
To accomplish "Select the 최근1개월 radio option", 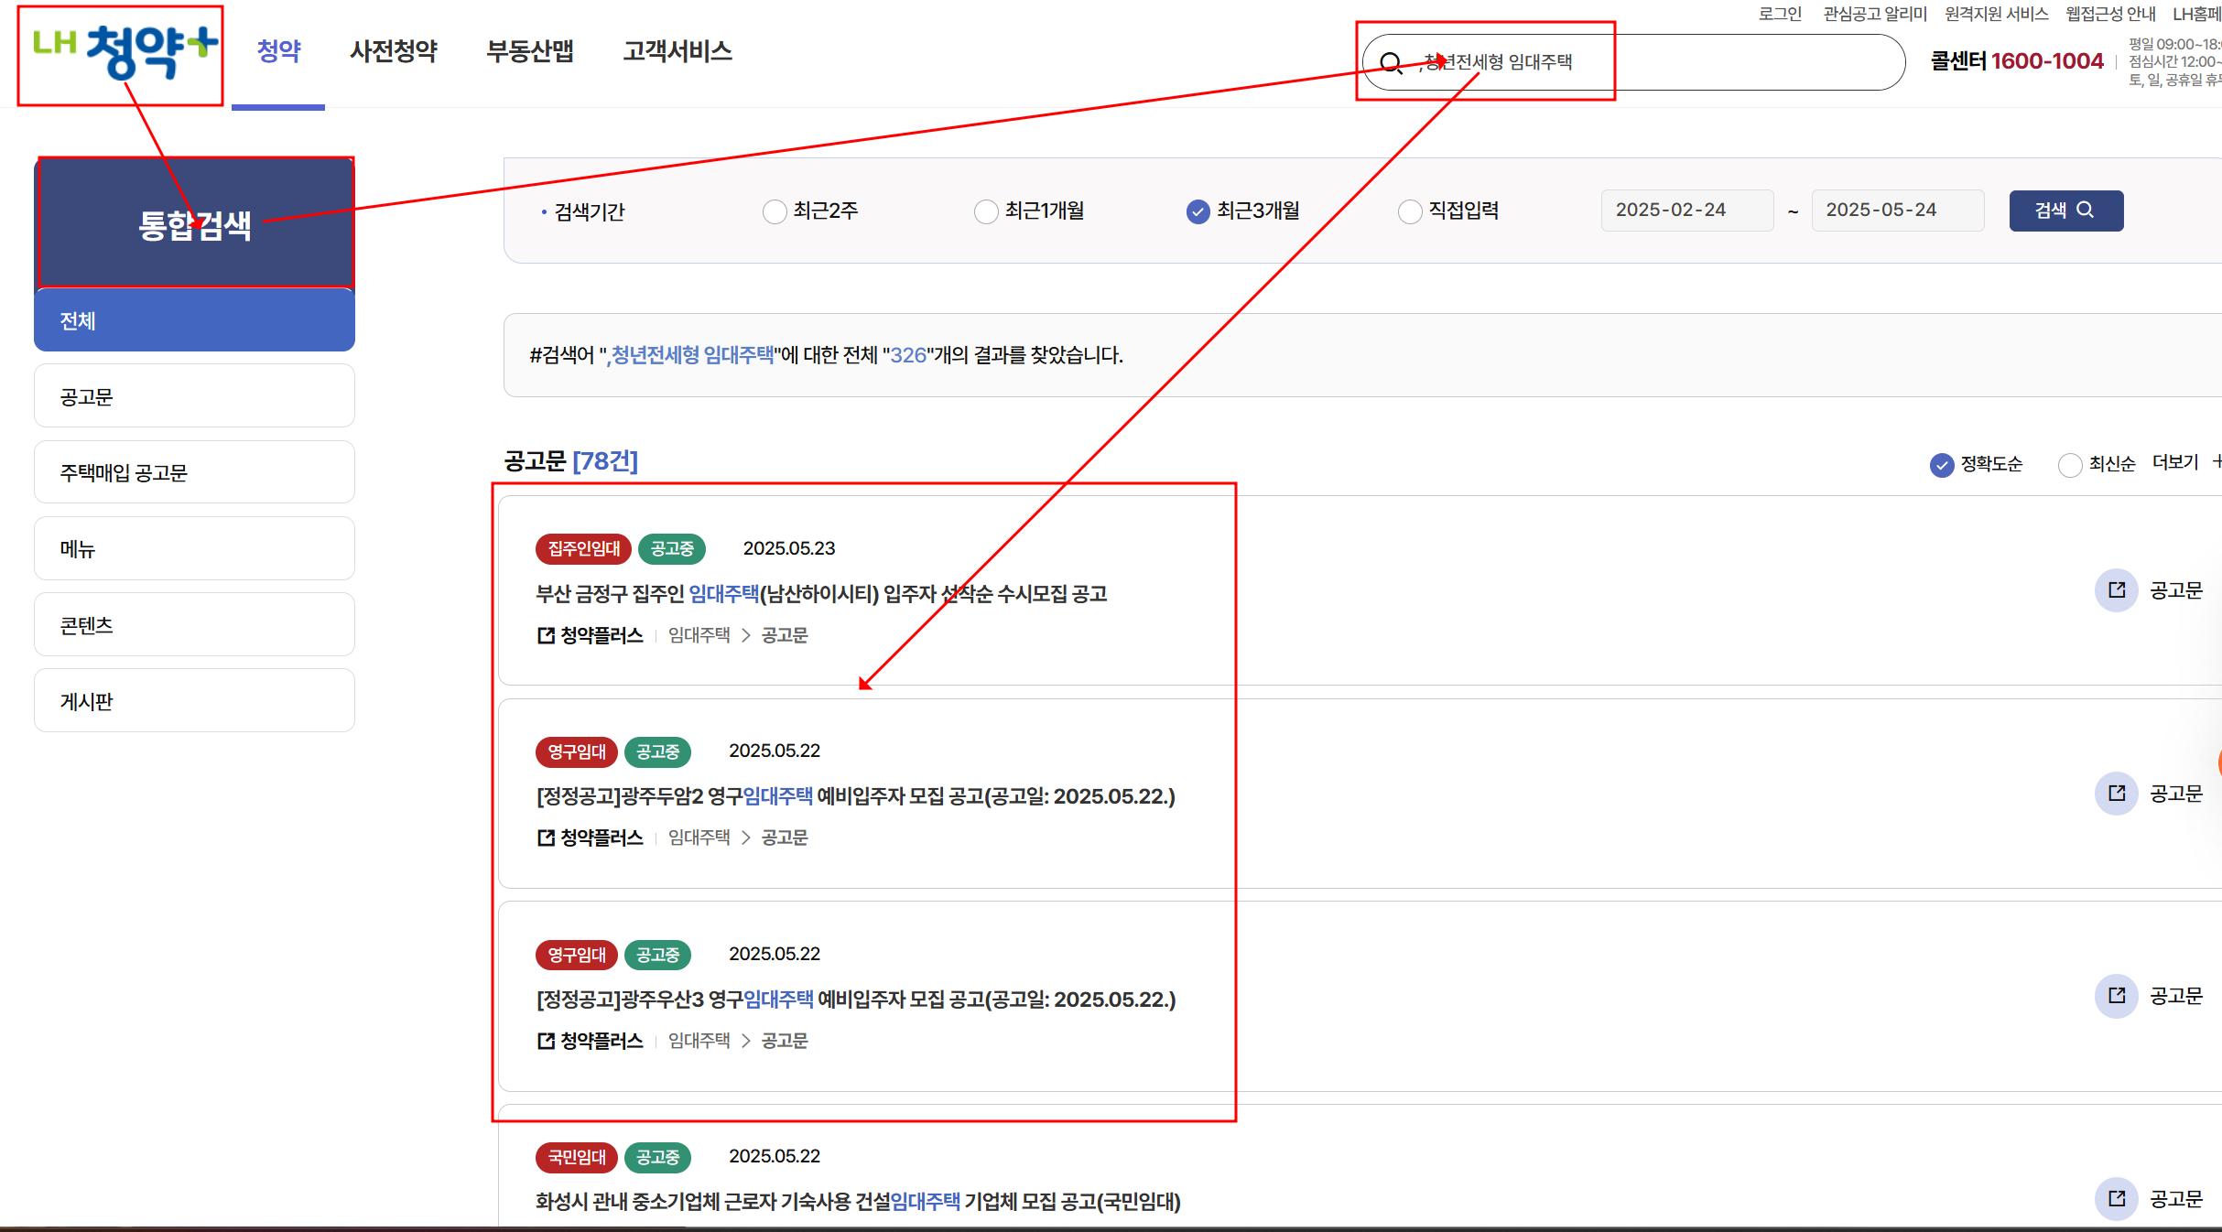I will (x=986, y=211).
